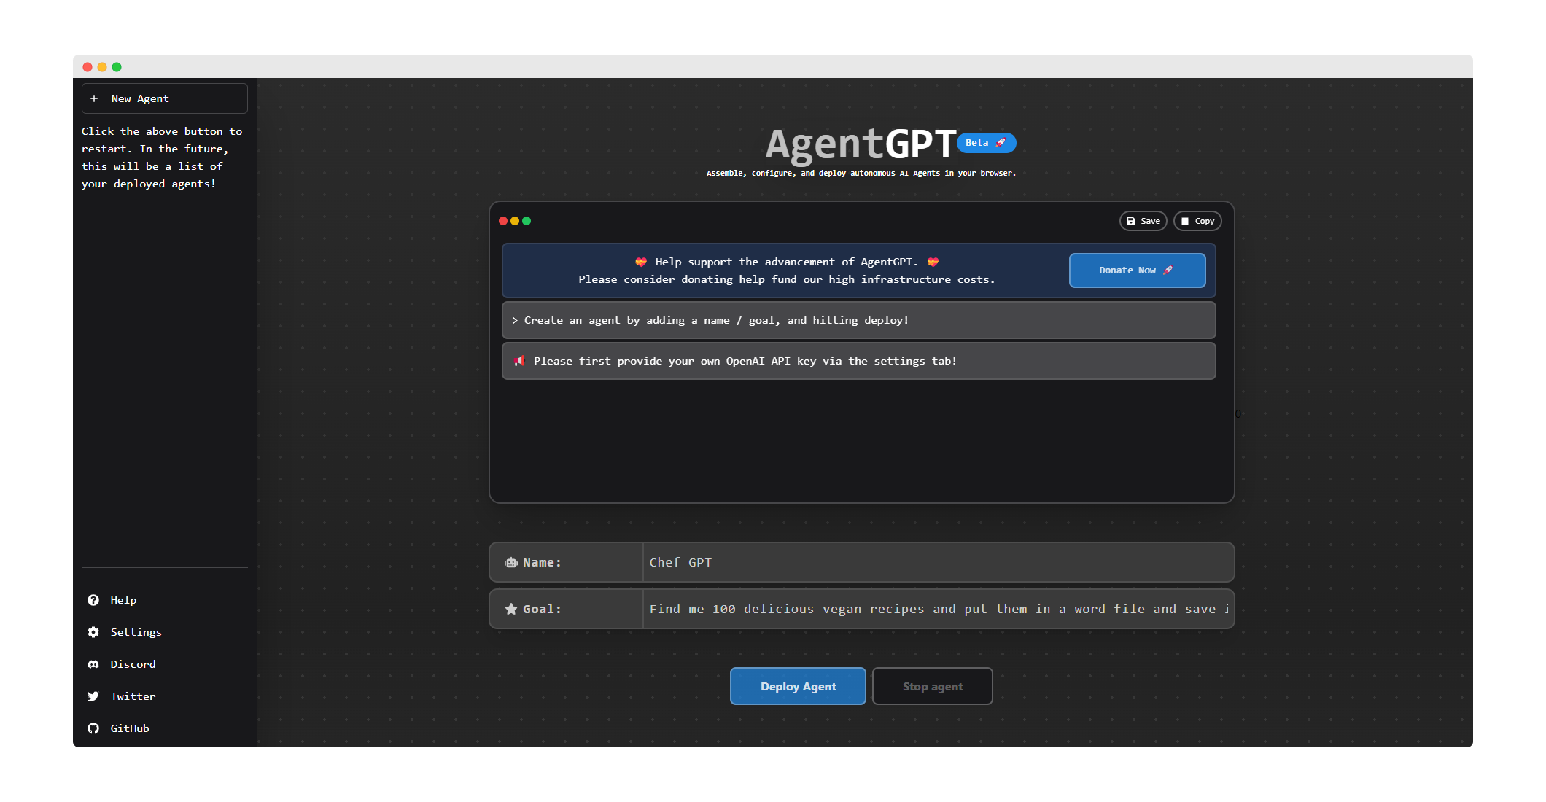Click the megaphone icon in the API key message
The height and width of the screenshot is (802, 1546).
[x=519, y=361]
